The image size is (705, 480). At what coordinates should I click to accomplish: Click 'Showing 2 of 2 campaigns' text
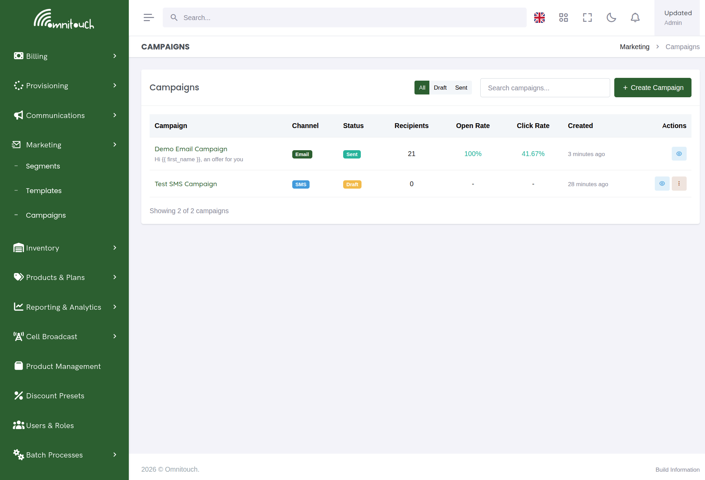coord(189,211)
